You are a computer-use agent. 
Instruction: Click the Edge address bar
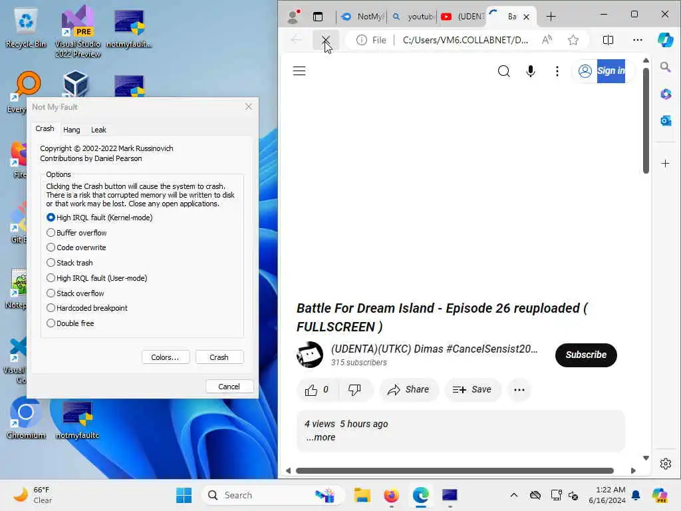(x=465, y=40)
